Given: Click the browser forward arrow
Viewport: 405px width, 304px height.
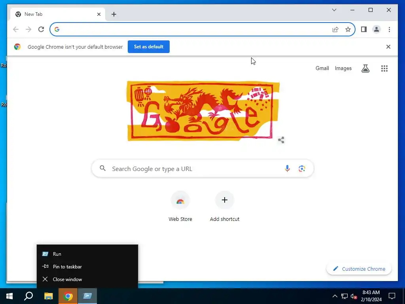Looking at the screenshot, I should point(28,29).
